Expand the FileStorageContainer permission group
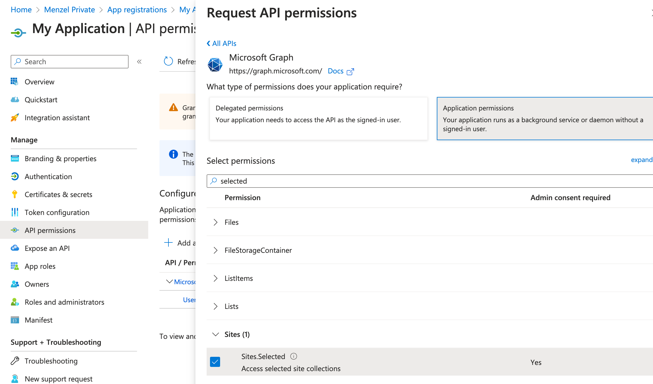 pos(216,250)
